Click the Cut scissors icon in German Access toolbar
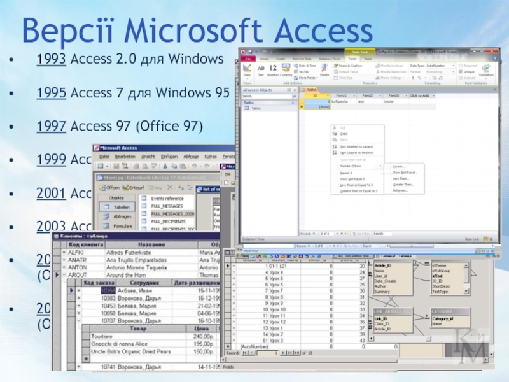 point(165,166)
